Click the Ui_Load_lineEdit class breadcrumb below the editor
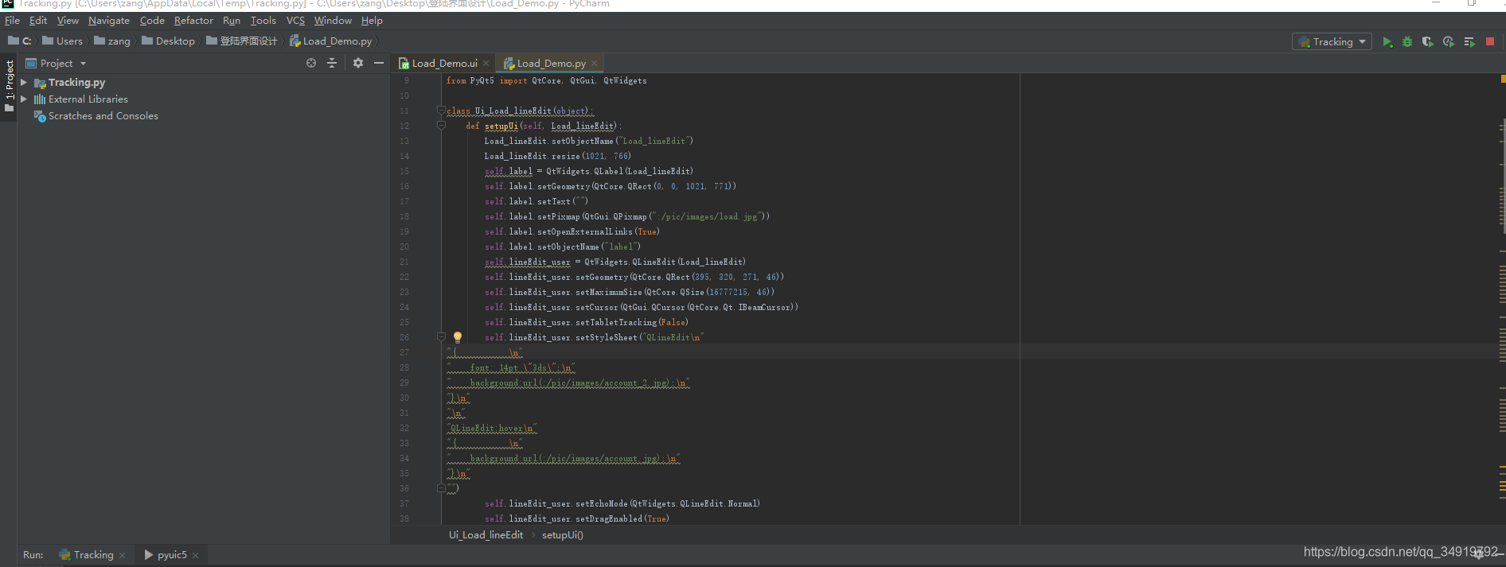 [x=486, y=535]
